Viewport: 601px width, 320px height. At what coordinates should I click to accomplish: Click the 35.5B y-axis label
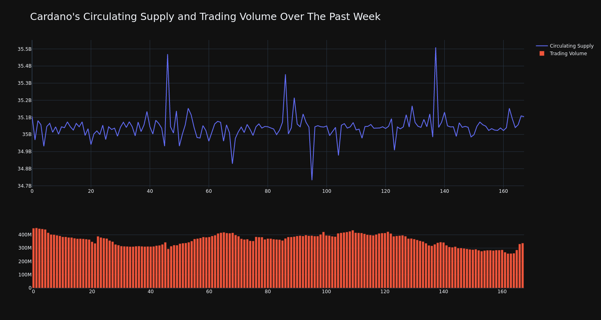24,49
